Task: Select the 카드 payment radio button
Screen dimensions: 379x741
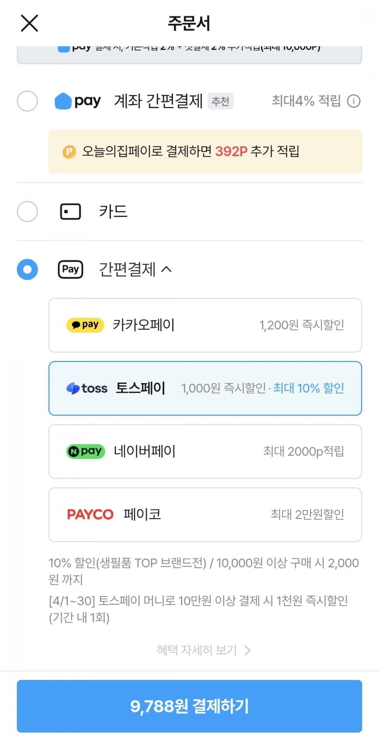Action: pos(27,211)
